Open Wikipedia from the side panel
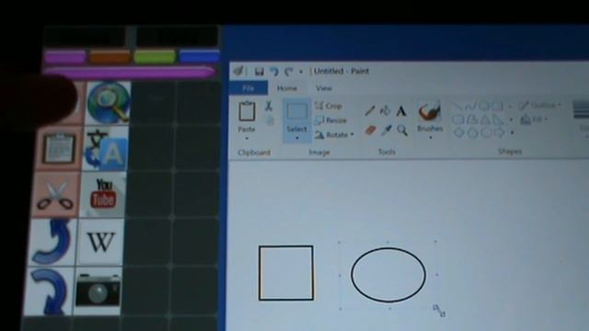Image resolution: width=589 pixels, height=331 pixels. point(100,242)
